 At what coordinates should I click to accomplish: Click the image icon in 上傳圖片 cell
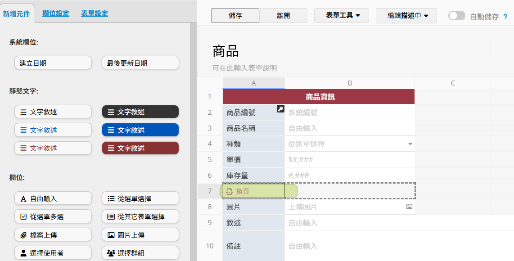pos(409,207)
